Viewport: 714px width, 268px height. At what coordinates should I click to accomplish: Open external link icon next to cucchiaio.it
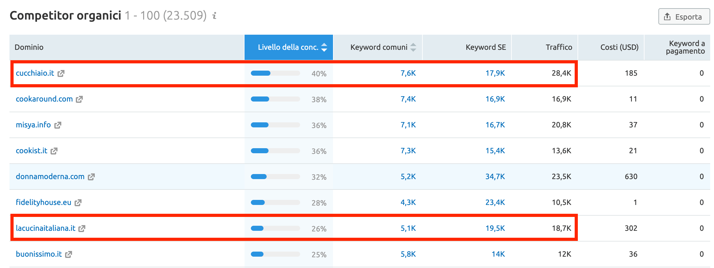tap(61, 73)
